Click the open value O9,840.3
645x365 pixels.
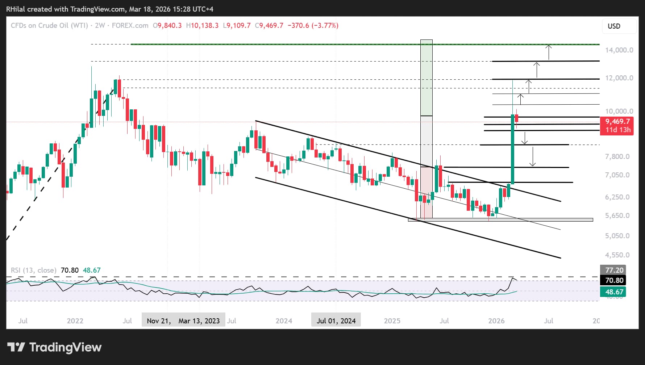[167, 25]
